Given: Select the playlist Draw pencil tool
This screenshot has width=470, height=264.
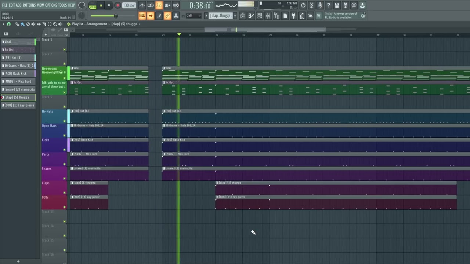Looking at the screenshot, I should point(17,24).
